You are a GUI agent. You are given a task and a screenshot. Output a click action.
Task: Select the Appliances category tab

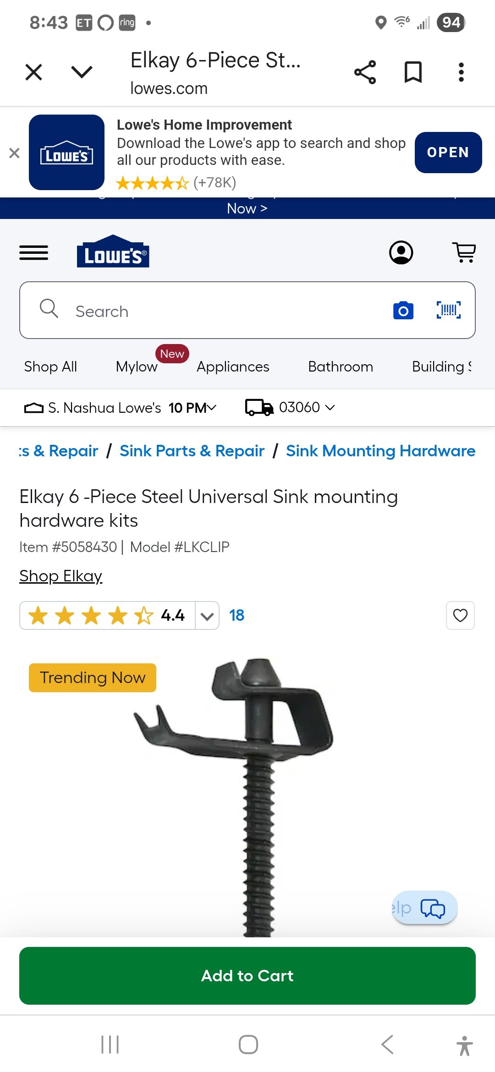[x=233, y=366]
